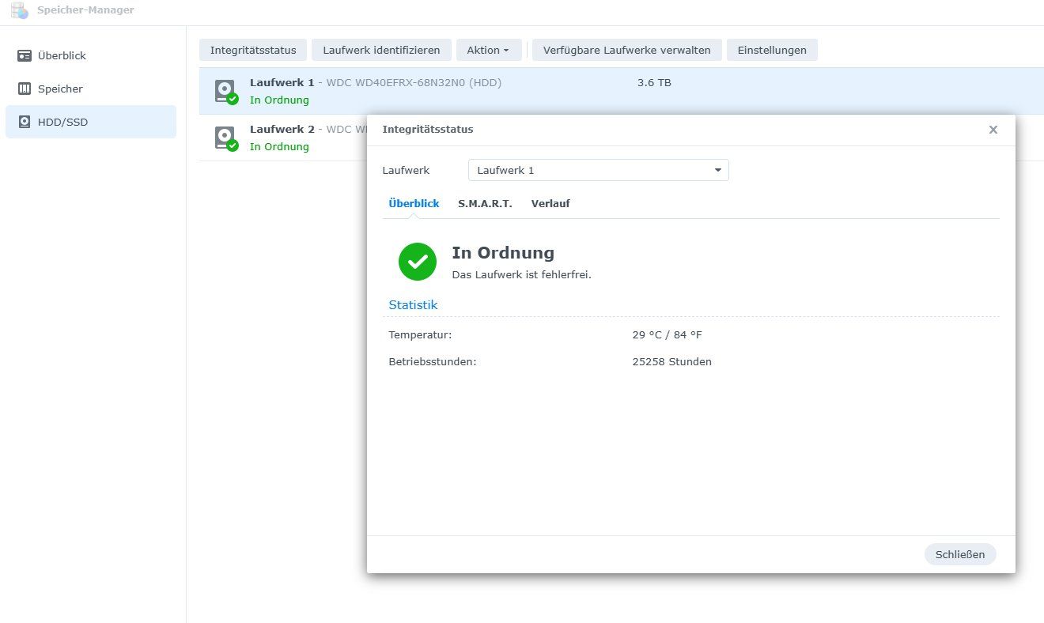Click the Laufwerk 1 hard drive icon
1044x623 pixels.
(225, 91)
